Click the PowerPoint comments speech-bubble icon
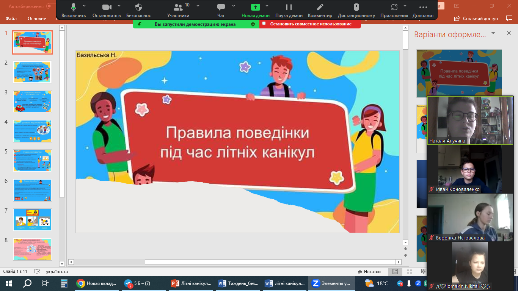 coord(509,18)
